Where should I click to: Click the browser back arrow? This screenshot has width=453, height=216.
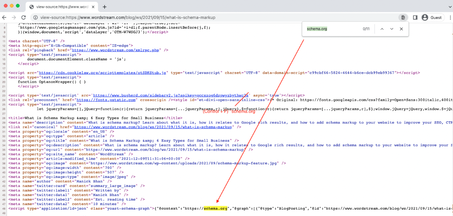(x=4, y=17)
